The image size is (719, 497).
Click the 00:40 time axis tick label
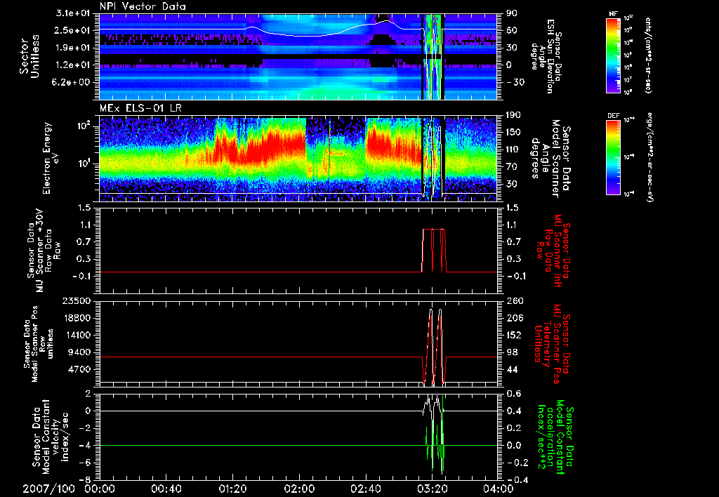tap(166, 489)
